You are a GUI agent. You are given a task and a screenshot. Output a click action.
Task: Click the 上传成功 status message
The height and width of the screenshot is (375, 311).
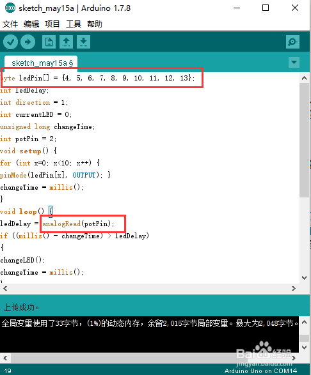(x=22, y=307)
